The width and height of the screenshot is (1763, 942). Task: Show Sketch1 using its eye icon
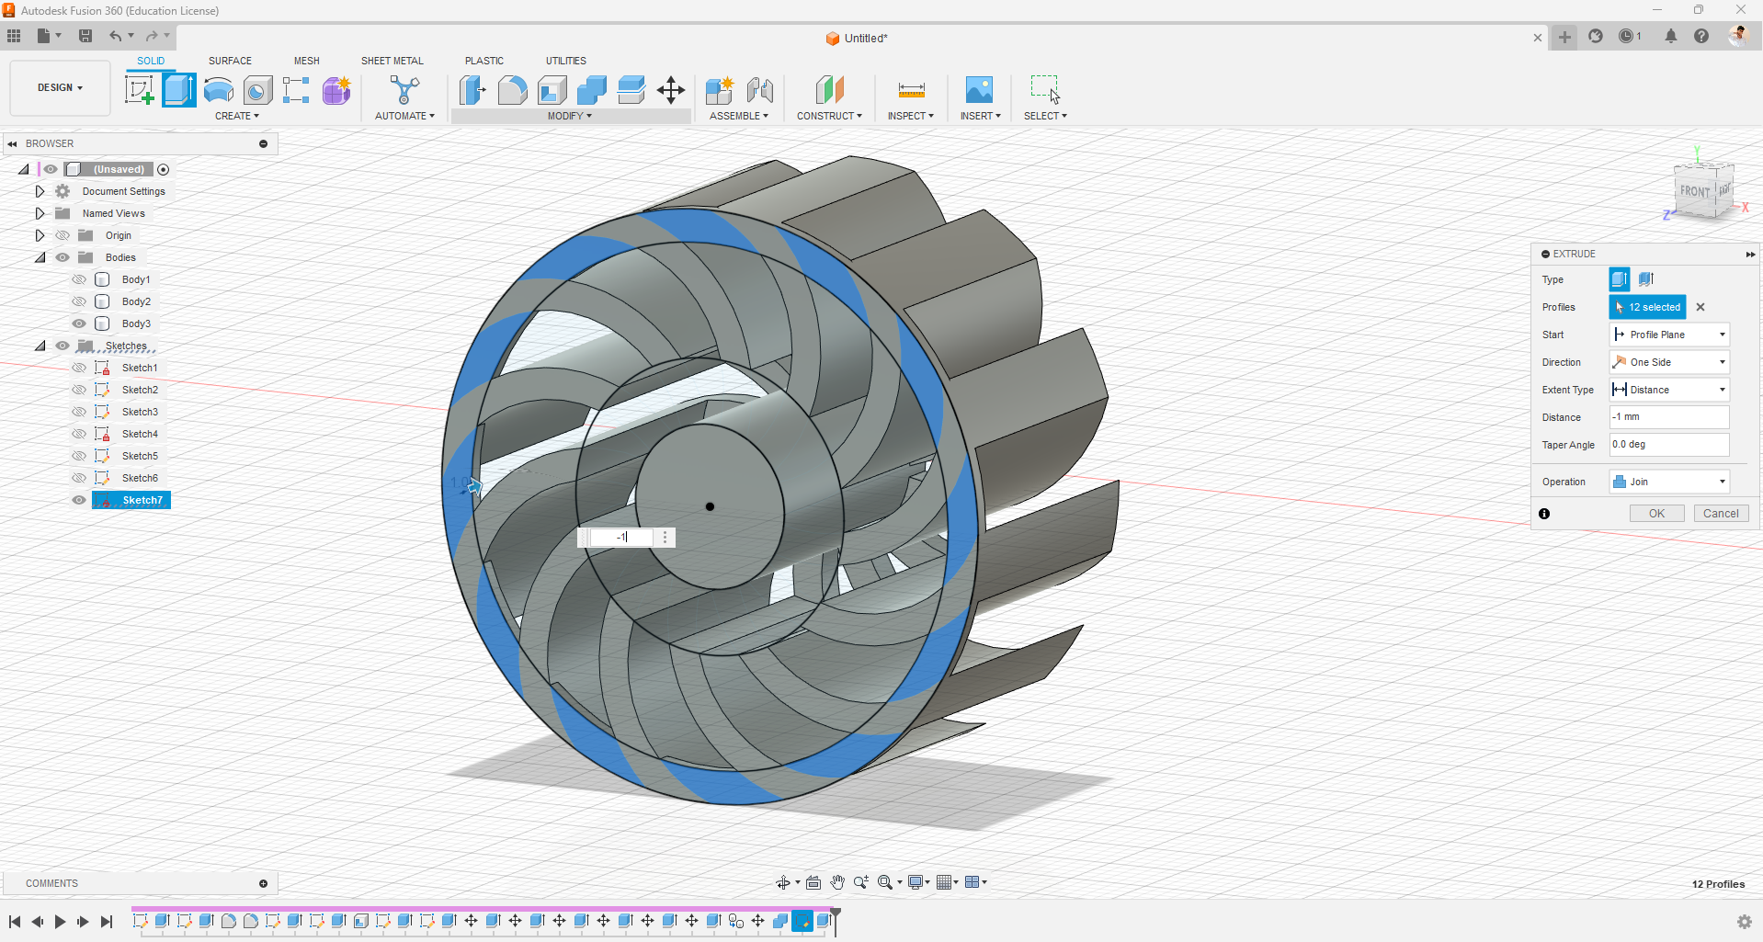click(x=80, y=368)
